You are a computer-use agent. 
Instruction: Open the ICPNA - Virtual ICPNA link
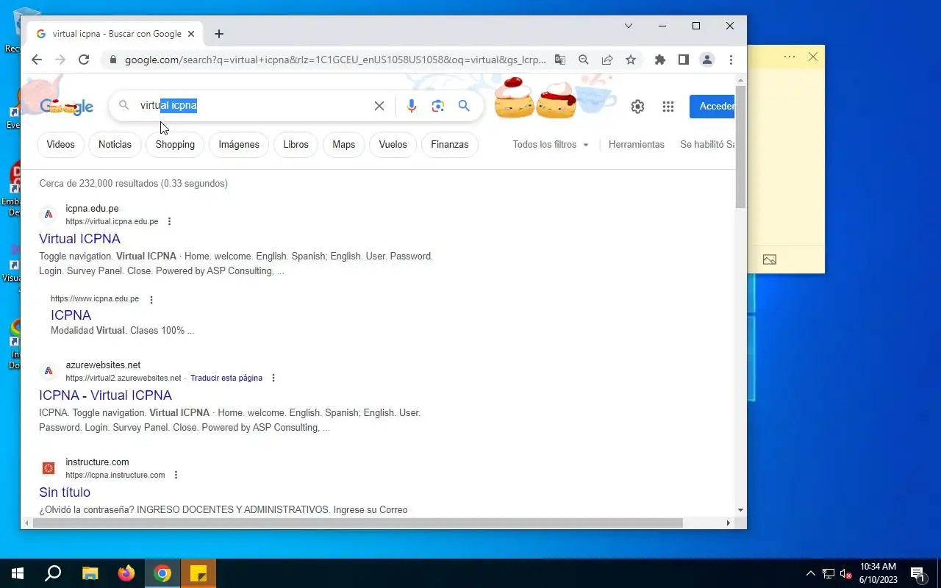(105, 395)
